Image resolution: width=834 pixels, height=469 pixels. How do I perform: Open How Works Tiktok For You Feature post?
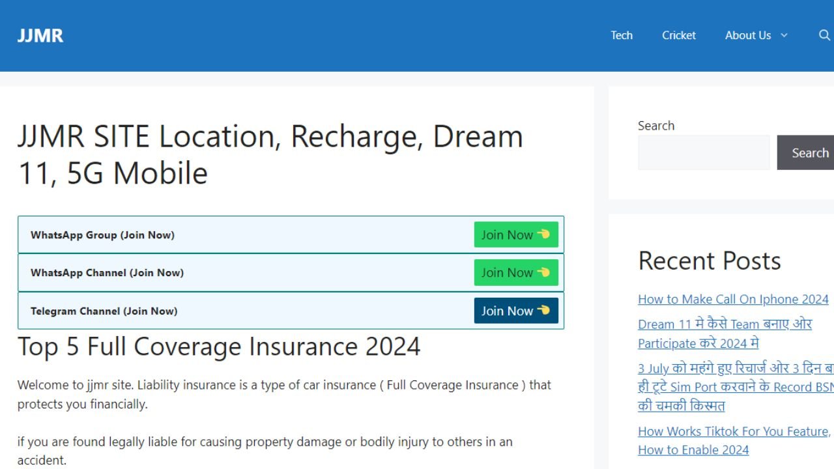click(x=734, y=440)
